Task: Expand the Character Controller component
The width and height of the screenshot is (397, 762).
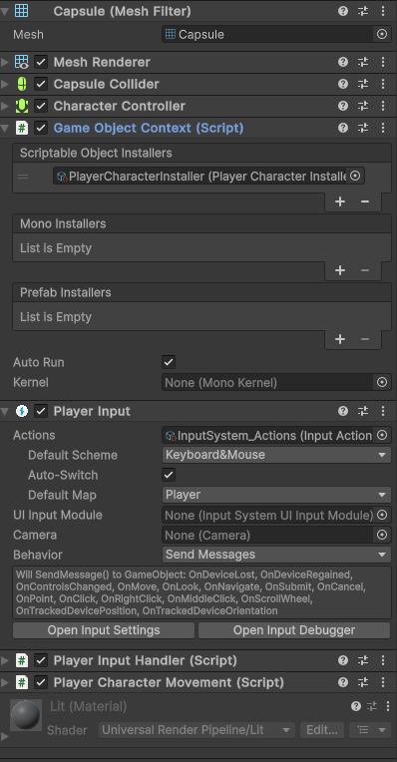Action: pyautogui.click(x=5, y=106)
